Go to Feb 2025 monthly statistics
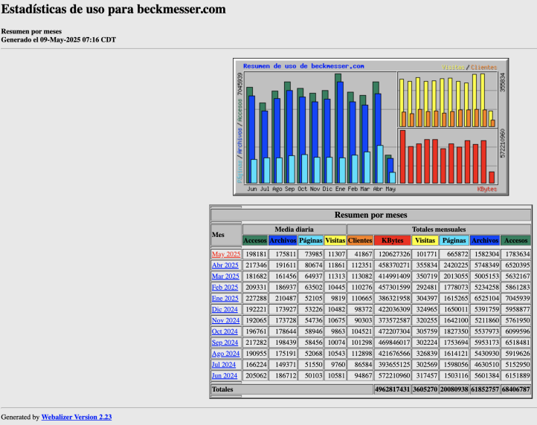This screenshot has height=425, width=537. click(x=225, y=288)
